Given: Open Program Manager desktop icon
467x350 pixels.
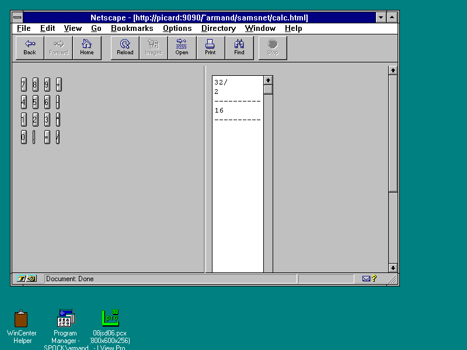Looking at the screenshot, I should (x=66, y=329).
